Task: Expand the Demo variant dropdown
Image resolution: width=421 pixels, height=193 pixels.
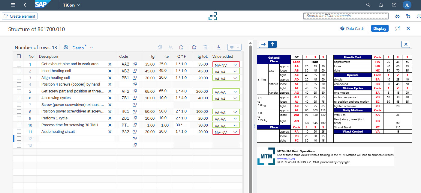Action: [x=92, y=48]
